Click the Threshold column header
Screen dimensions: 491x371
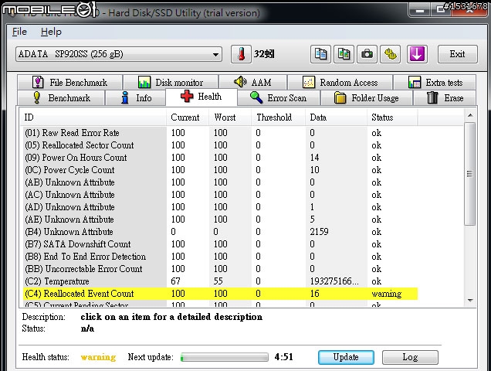coord(278,117)
